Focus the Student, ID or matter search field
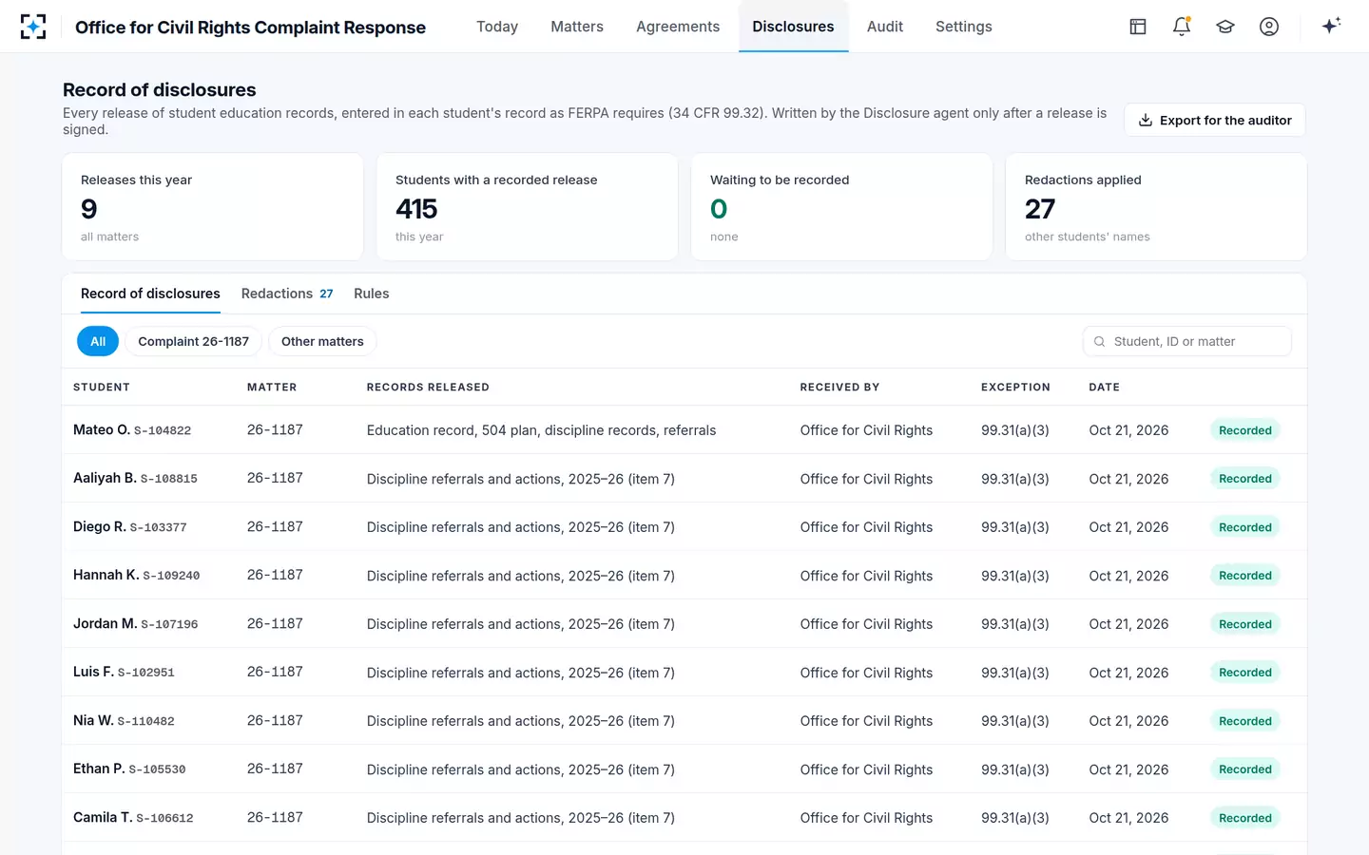The image size is (1369, 855). tap(1187, 341)
